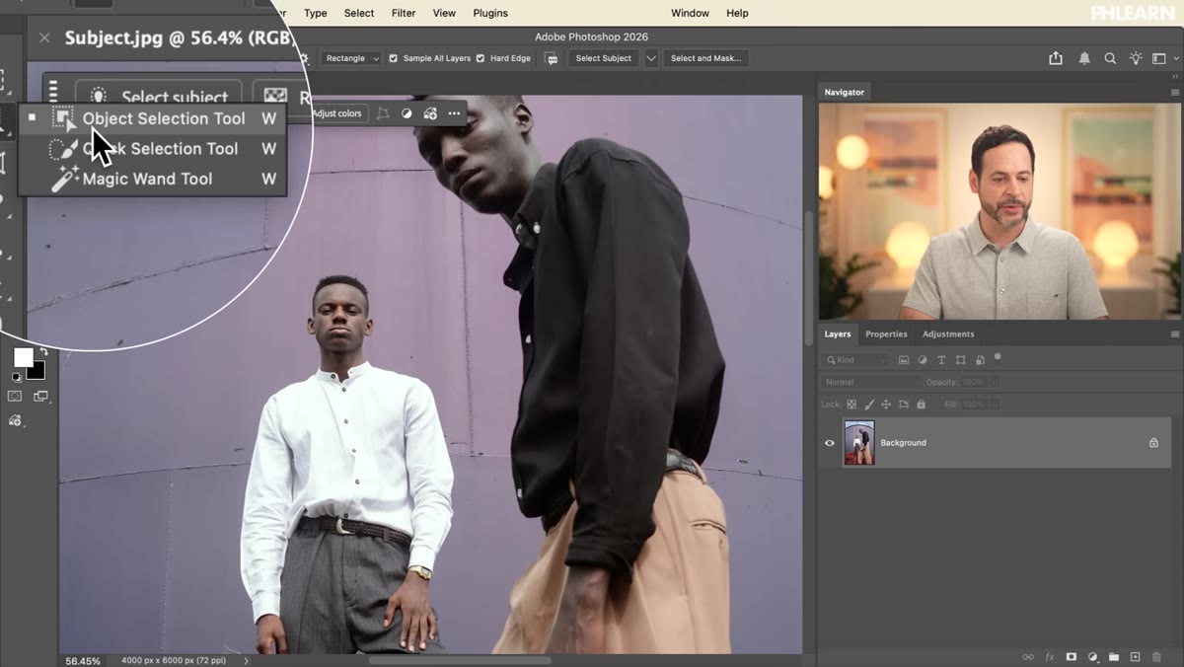Open the Discover lightbulb icon
Image resolution: width=1184 pixels, height=667 pixels.
tap(1137, 58)
